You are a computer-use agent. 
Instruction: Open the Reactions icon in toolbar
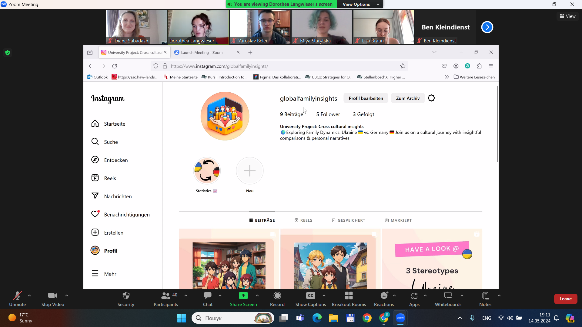coord(384,296)
